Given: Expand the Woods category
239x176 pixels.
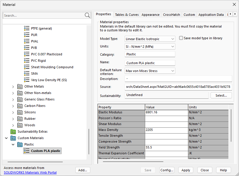Looking at the screenshot, I should pyautogui.click(x=13, y=125).
